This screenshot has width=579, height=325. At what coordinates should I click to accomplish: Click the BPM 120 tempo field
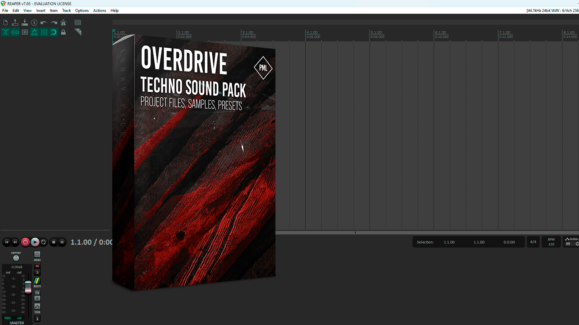pos(551,242)
